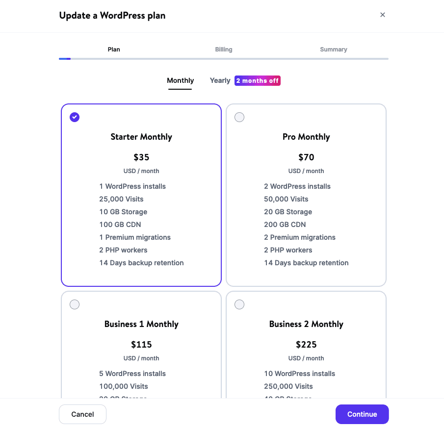Select the Pro Monthly plan card
Viewport: 444px width, 428px height.
click(306, 195)
